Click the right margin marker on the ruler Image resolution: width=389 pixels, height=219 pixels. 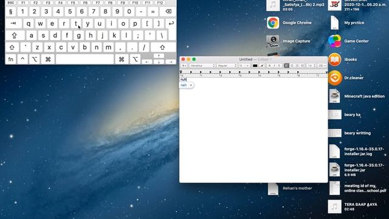coord(326,72)
